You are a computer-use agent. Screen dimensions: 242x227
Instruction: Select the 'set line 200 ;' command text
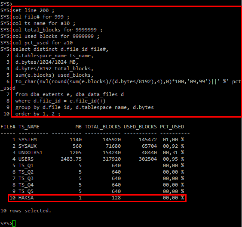pyautogui.click(x=34, y=10)
